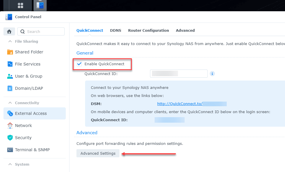Open File Services from sidebar icon
The height and width of the screenshot is (172, 285).
pos(10,64)
